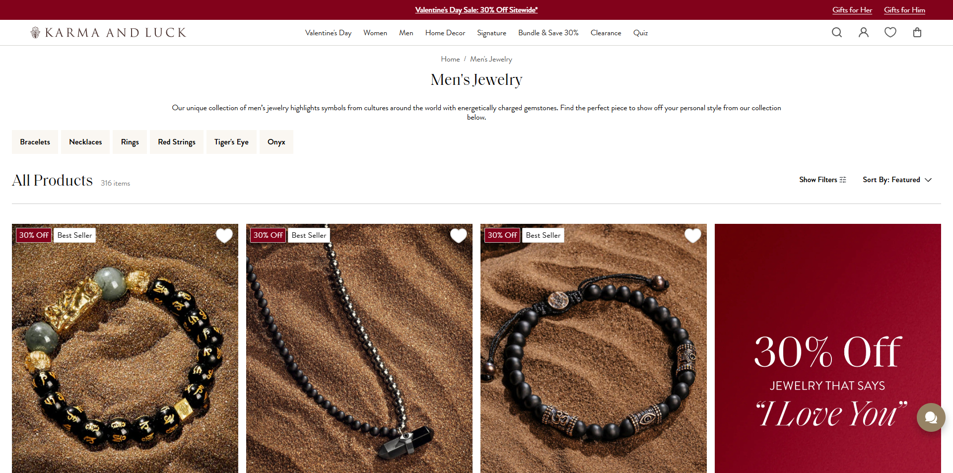Screen dimensions: 953x473
Task: Expand the Sort By Featured dropdown
Action: pos(897,180)
